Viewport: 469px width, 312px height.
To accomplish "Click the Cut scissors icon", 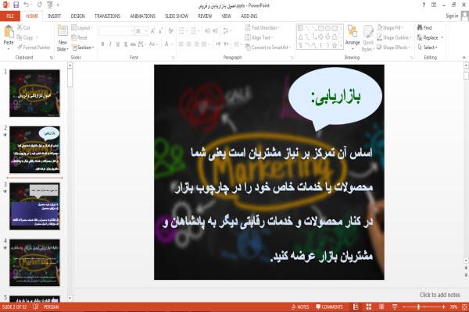I will pos(20,27).
